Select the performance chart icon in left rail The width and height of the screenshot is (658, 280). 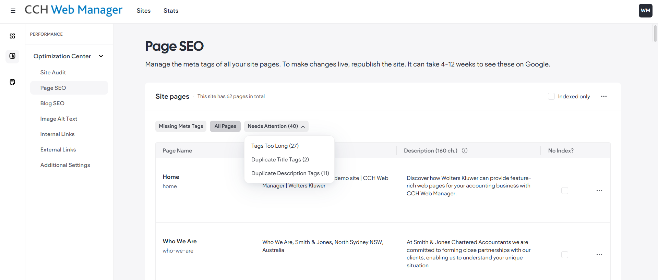(x=12, y=56)
